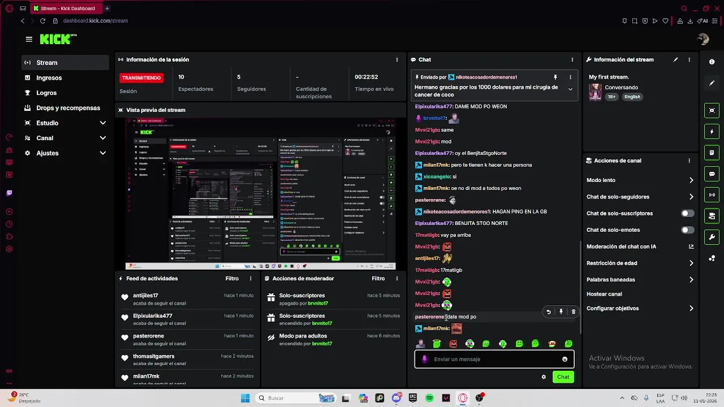Toggle the lightning activity feed widget icon
Viewport: 724px width, 407px height.
712,132
